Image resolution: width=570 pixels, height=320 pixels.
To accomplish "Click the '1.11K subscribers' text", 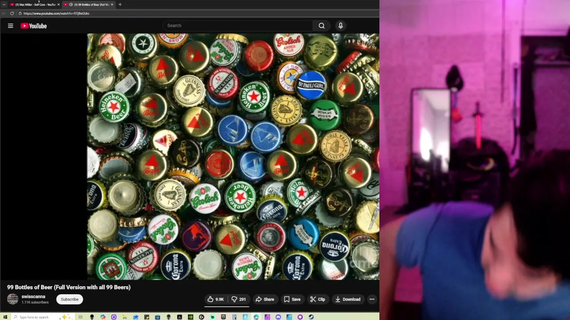I will click(x=35, y=302).
